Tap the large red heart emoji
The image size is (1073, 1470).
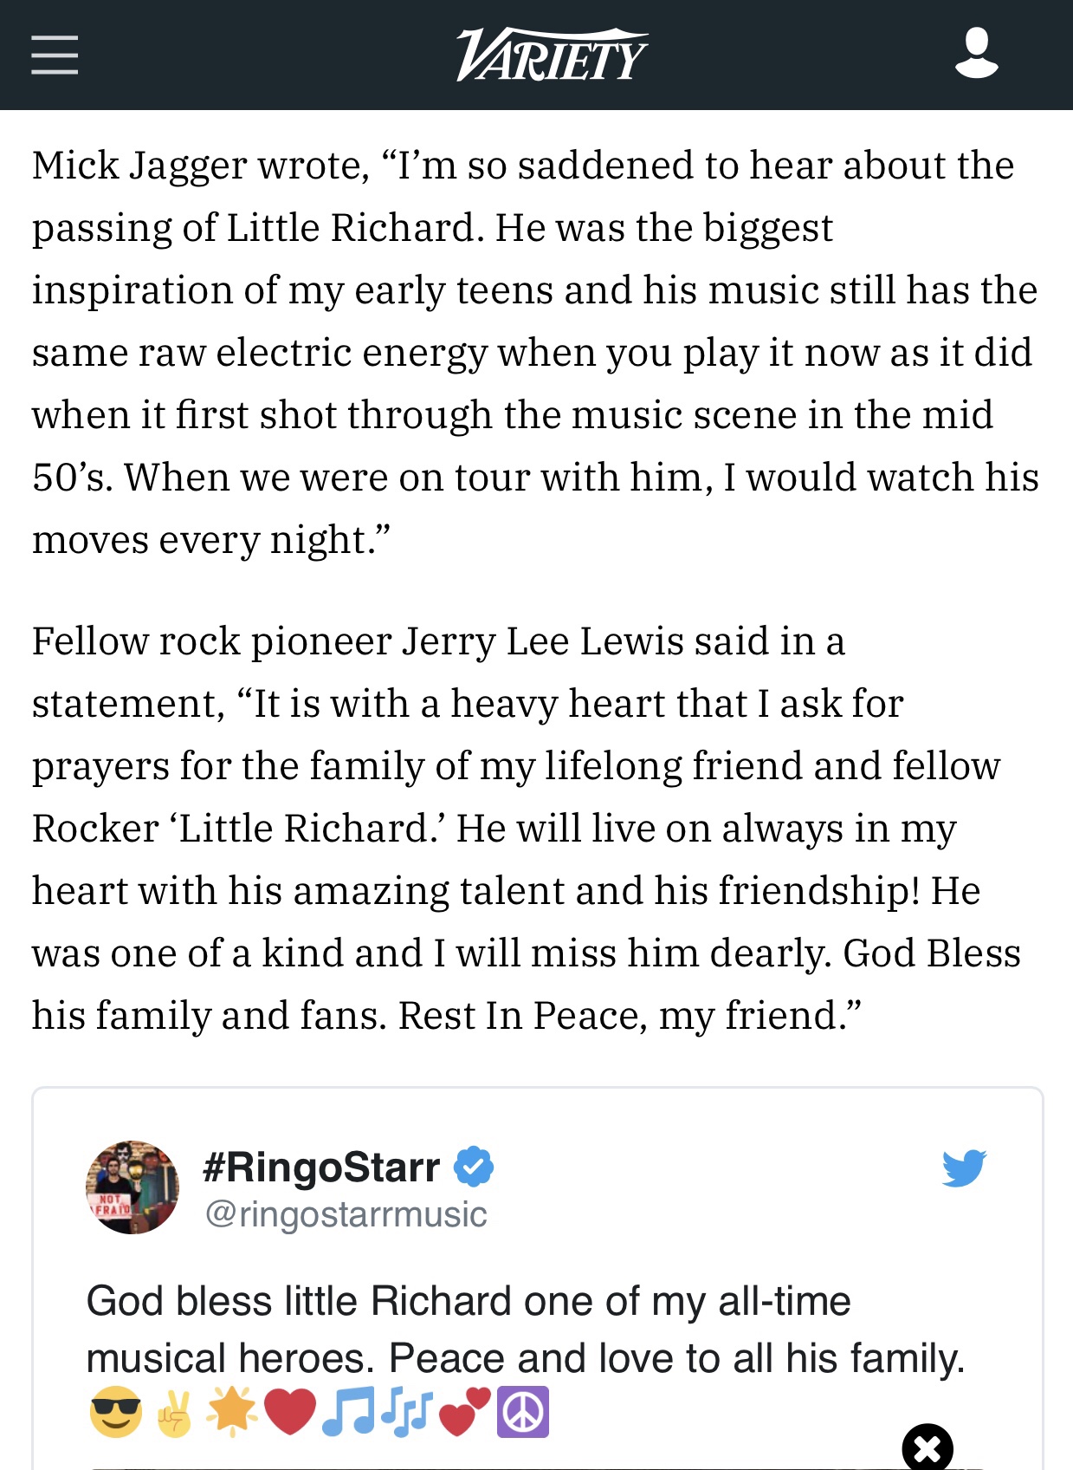pyautogui.click(x=290, y=1412)
